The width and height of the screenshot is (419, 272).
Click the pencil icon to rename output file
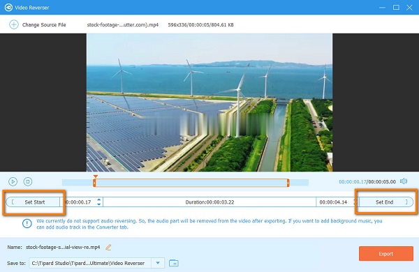108,247
